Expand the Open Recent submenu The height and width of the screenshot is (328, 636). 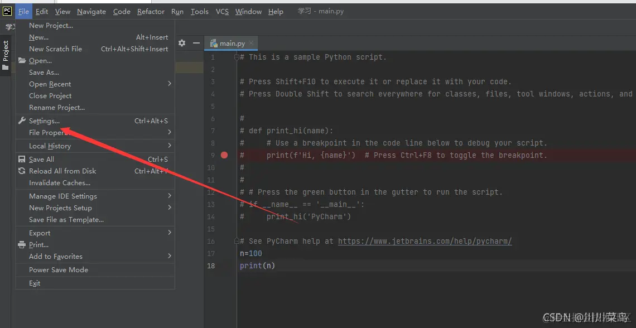pyautogui.click(x=95, y=84)
